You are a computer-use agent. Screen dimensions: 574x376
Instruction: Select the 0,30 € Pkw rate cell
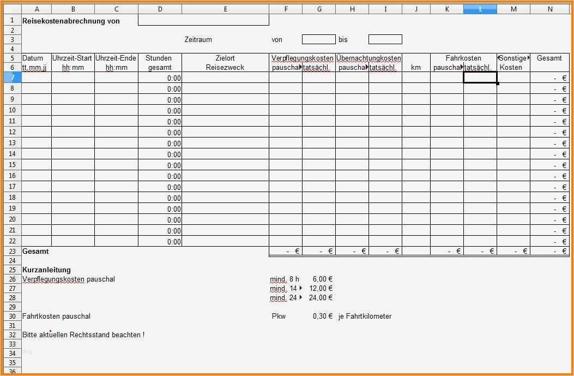pos(318,316)
